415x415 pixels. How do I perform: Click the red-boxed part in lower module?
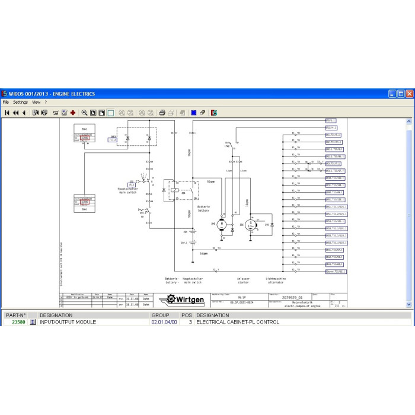coord(85,202)
